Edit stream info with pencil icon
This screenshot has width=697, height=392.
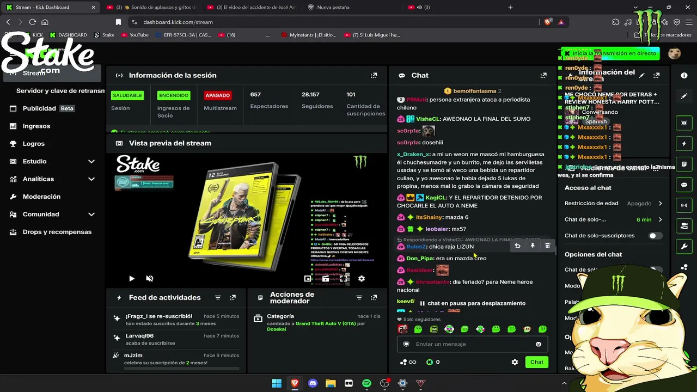[x=642, y=76]
